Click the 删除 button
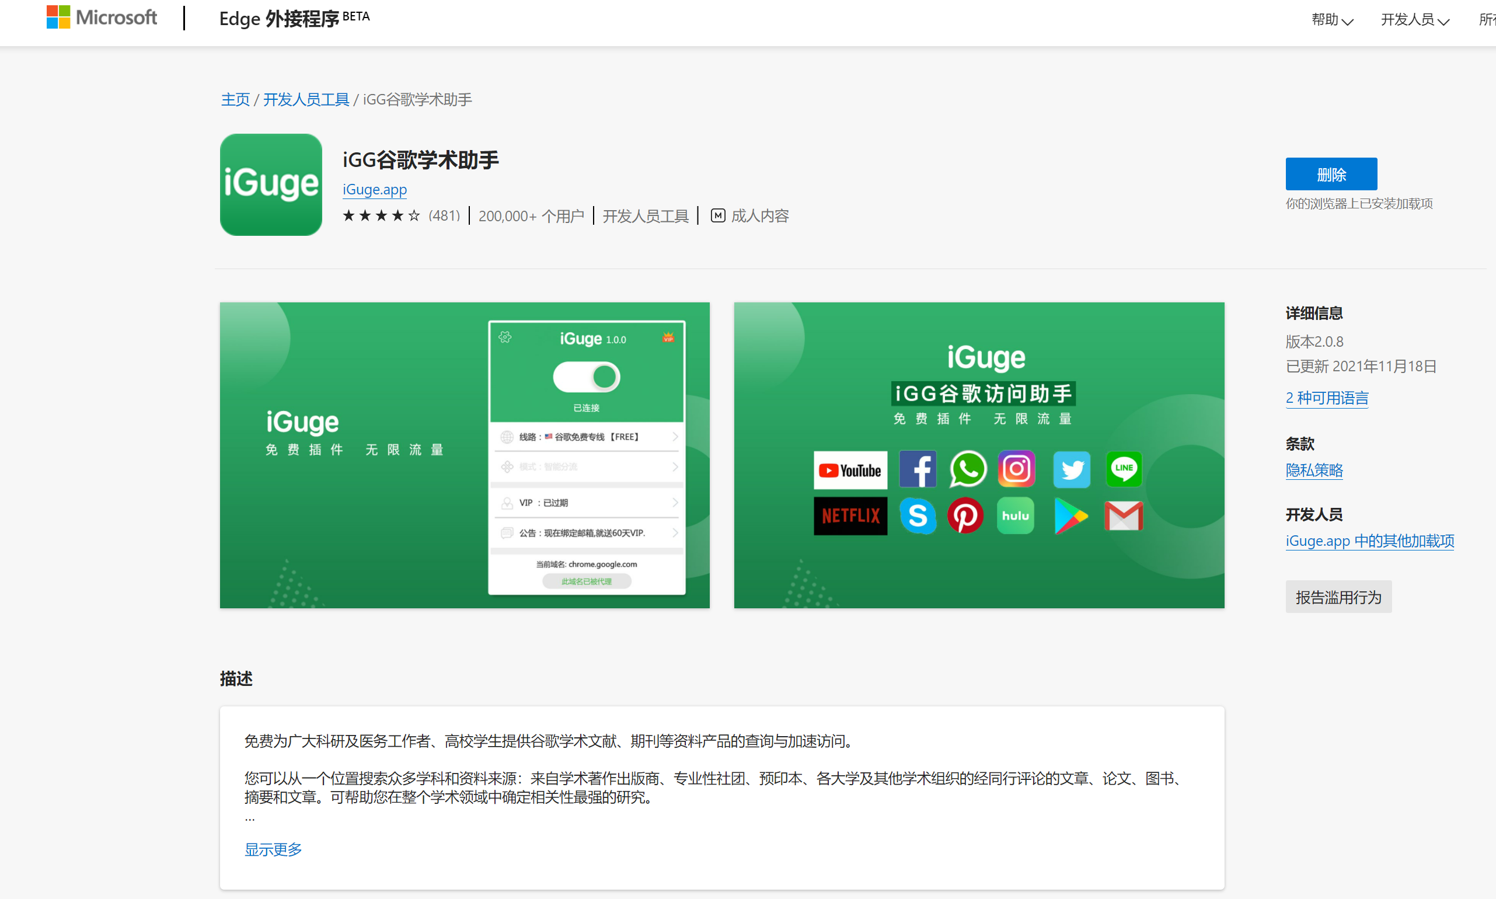This screenshot has height=899, width=1496. point(1331,175)
